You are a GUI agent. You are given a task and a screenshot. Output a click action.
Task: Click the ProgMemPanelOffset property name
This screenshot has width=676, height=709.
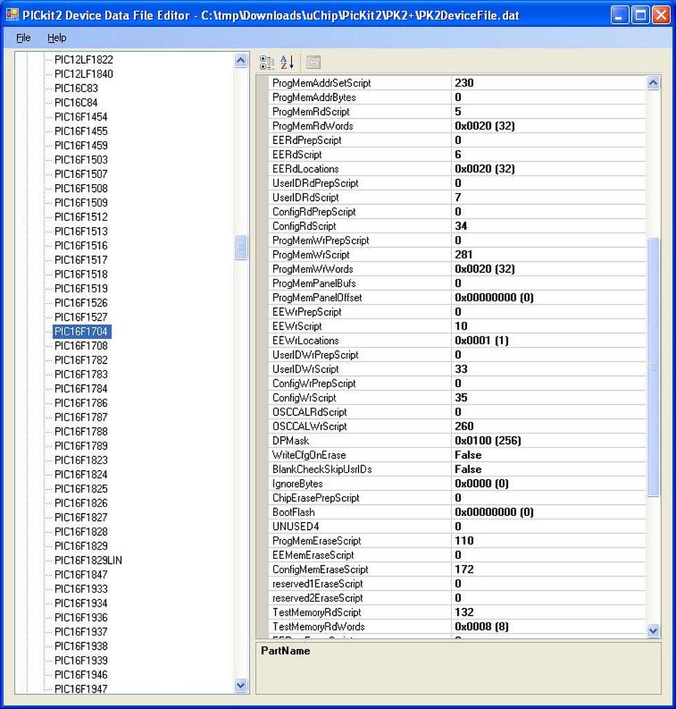pos(317,298)
